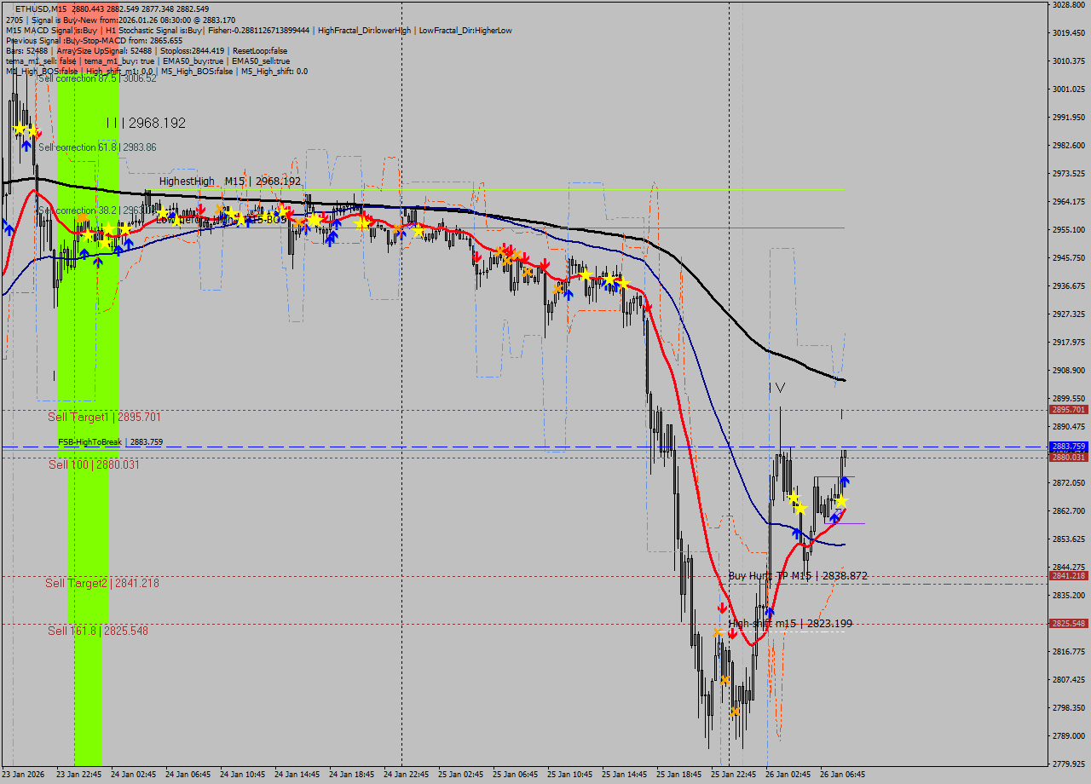The width and height of the screenshot is (1091, 784).
Task: Click the FSB-HighToBreak 2883.759 label
Action: click(x=110, y=442)
